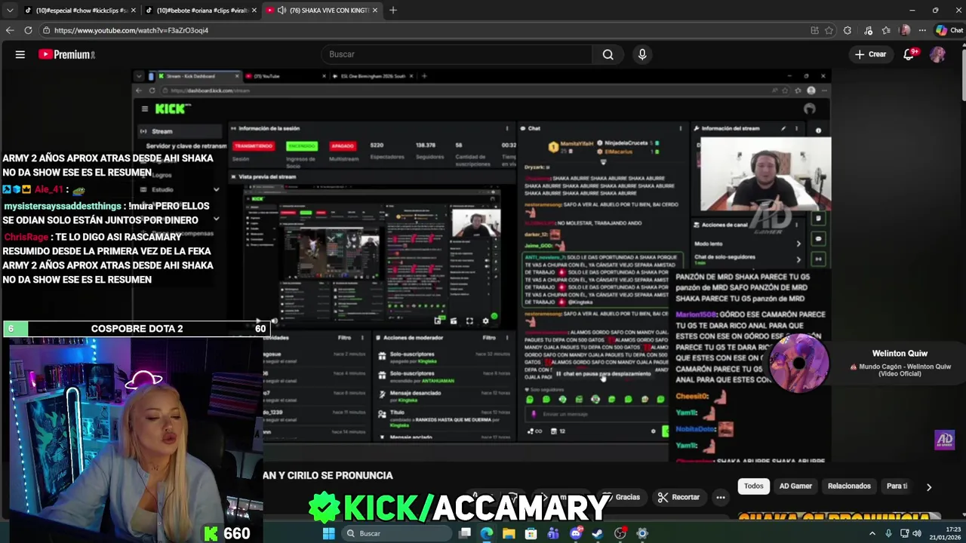Open Task View on the taskbar
The height and width of the screenshot is (543, 966).
click(465, 533)
